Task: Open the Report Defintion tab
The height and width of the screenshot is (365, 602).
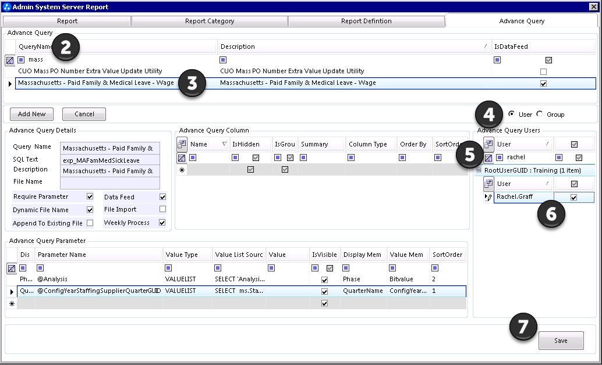Action: [x=366, y=21]
